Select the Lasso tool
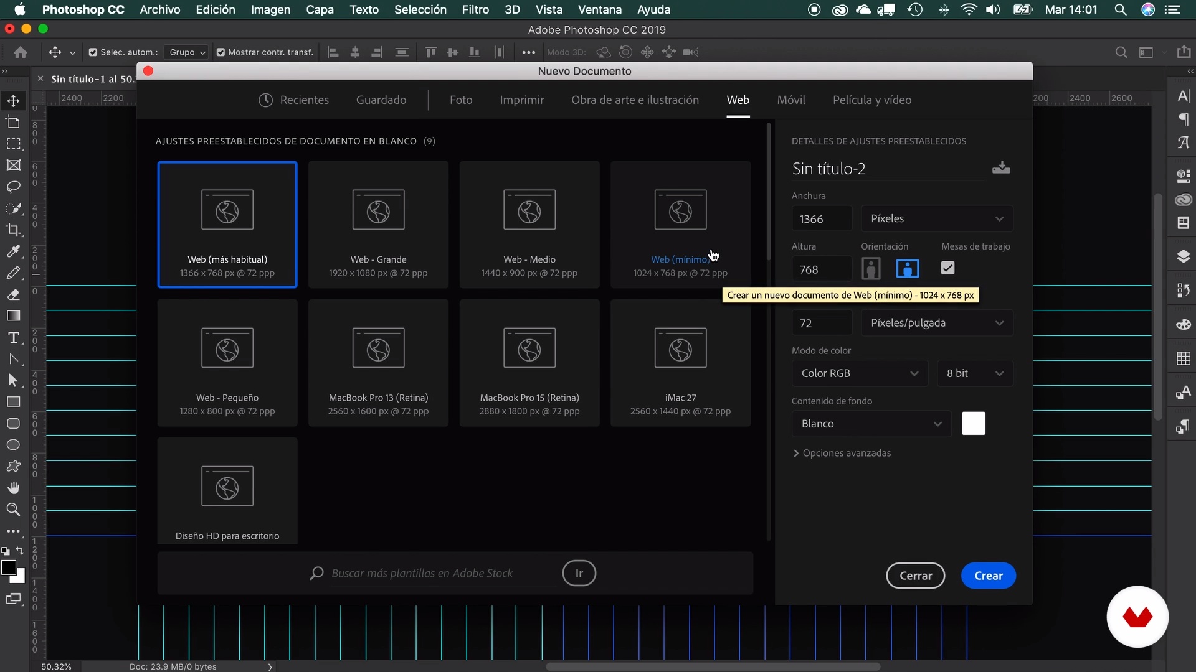The height and width of the screenshot is (672, 1196). 13,187
